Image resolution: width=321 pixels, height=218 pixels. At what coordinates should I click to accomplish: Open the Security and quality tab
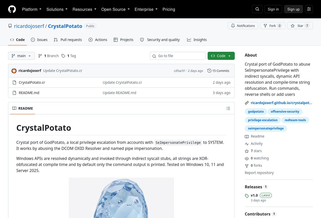[x=160, y=40]
